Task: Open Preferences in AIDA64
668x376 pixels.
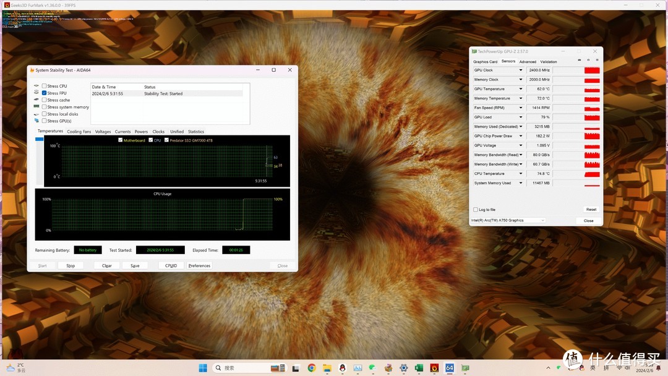Action: coord(199,266)
